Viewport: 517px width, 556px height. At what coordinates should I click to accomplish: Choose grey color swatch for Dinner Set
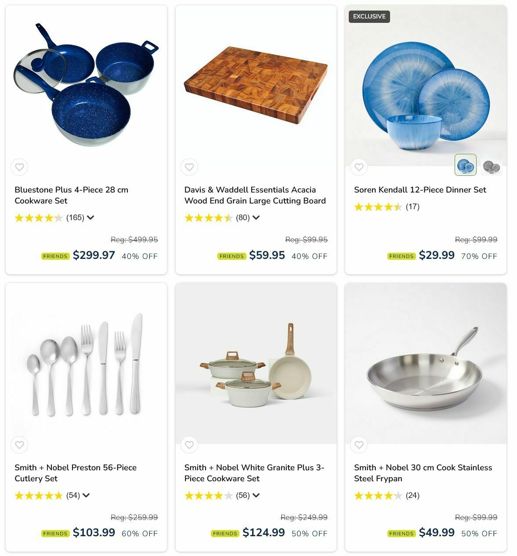click(x=491, y=165)
